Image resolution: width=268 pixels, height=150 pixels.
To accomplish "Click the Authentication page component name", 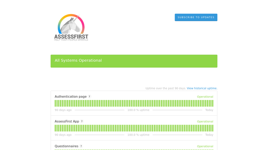I will click(71, 96).
